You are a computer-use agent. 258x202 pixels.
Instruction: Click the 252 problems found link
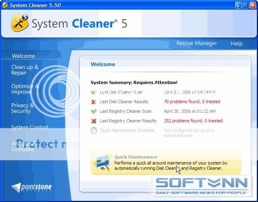(193, 121)
